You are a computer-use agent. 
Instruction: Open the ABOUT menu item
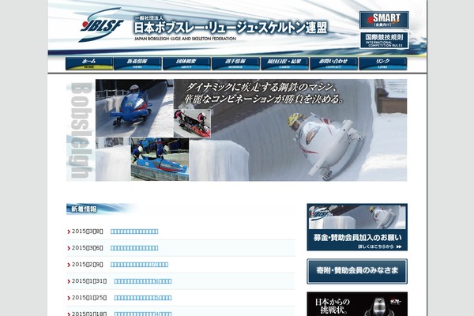click(186, 63)
